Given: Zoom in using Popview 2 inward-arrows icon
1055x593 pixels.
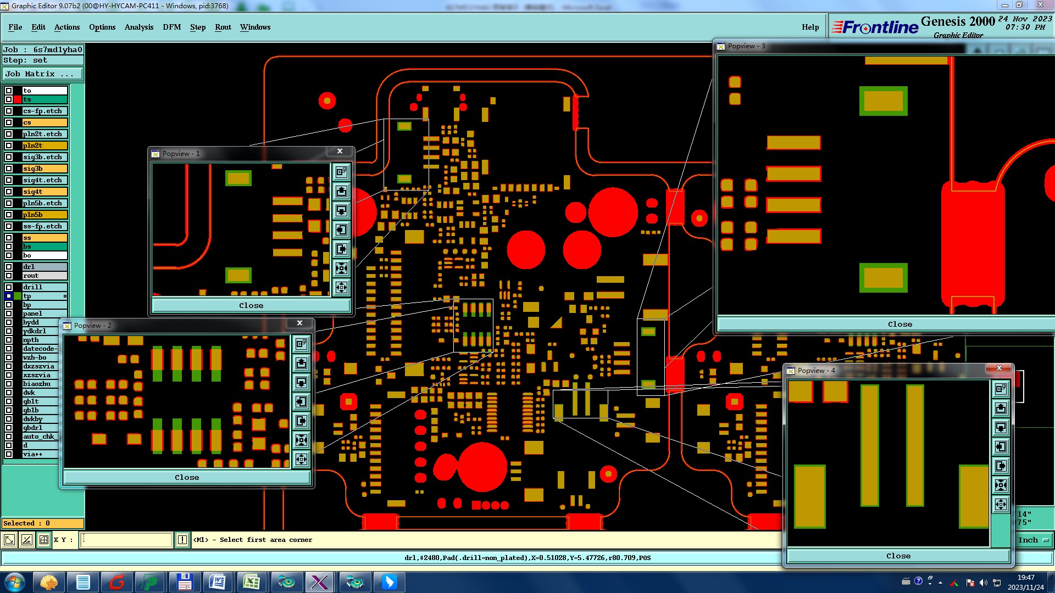Looking at the screenshot, I should [x=301, y=440].
